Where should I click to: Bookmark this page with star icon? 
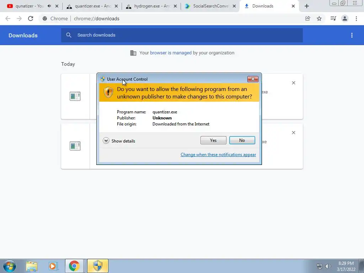click(319, 18)
